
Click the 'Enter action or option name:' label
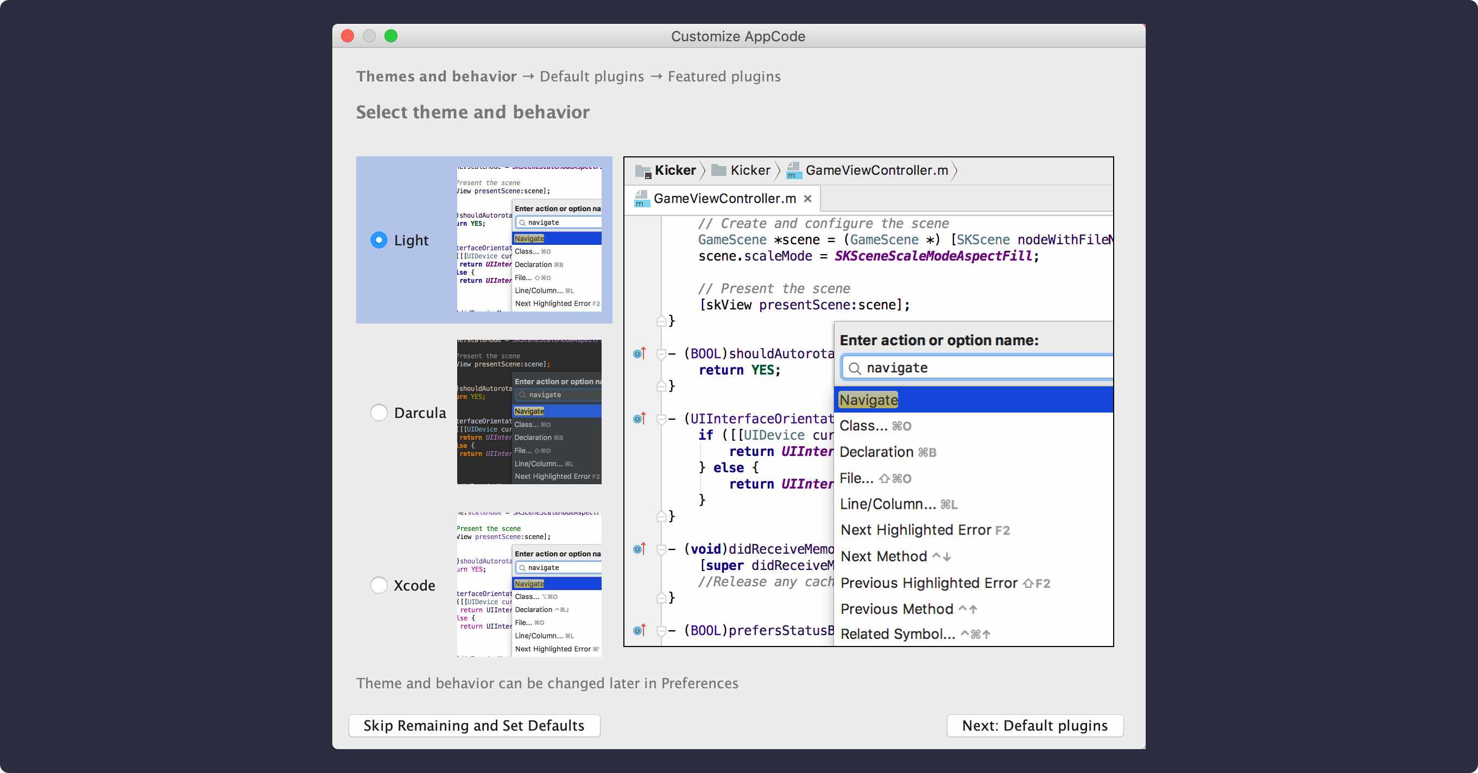pyautogui.click(x=939, y=340)
